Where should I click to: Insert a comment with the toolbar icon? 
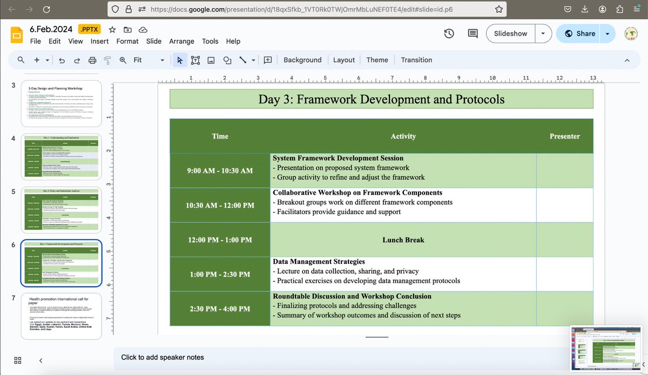click(x=267, y=60)
